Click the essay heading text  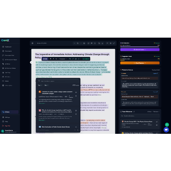tap(72, 56)
